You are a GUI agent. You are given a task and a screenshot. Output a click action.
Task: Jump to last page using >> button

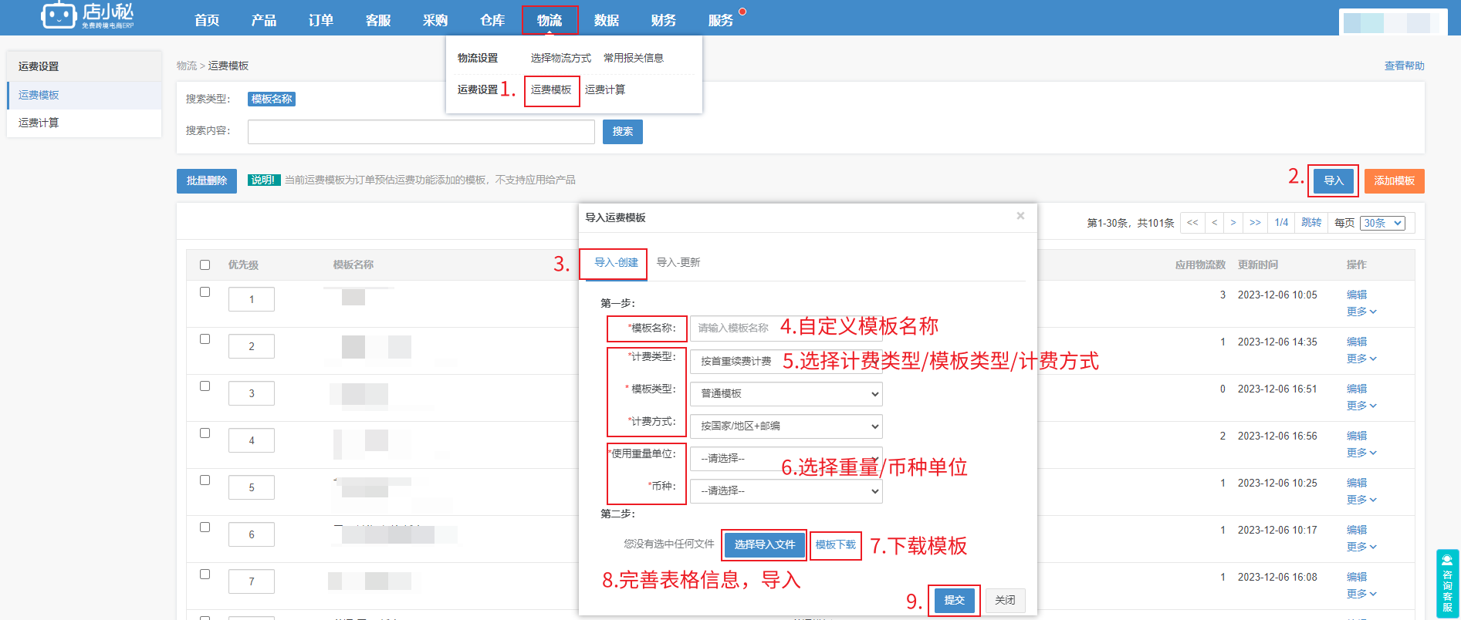1255,223
